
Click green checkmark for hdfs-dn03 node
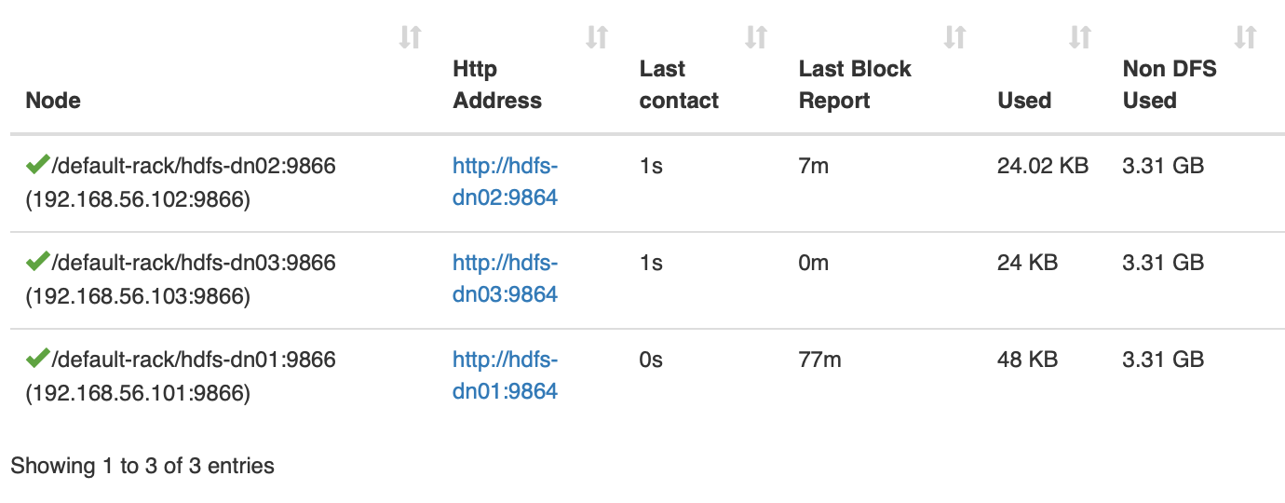38,263
